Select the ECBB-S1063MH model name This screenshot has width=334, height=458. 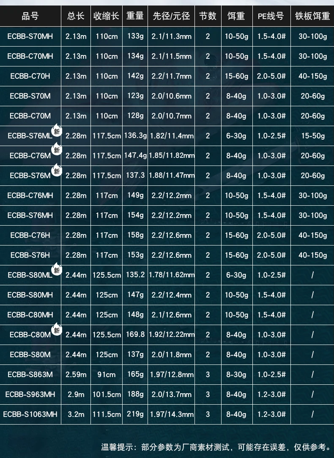click(30, 414)
